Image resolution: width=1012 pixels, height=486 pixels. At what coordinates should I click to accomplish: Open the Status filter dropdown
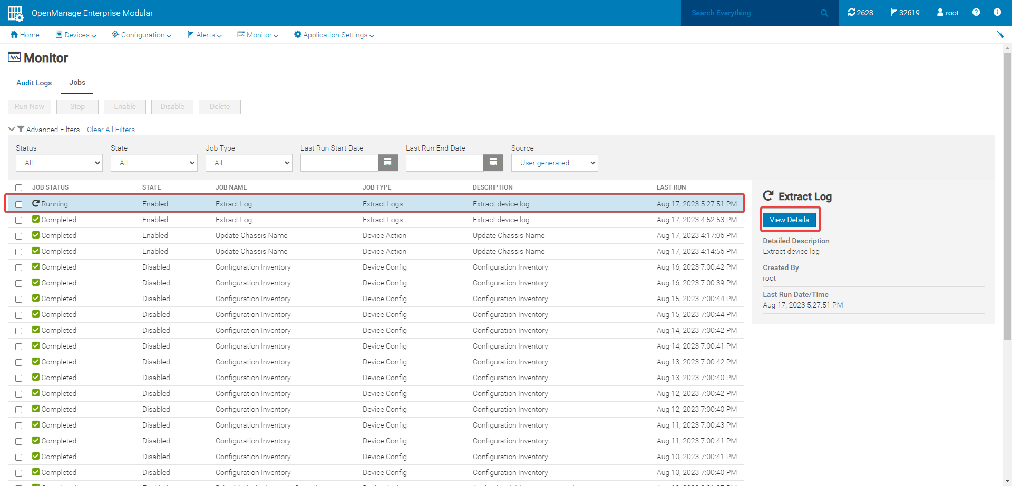(59, 163)
